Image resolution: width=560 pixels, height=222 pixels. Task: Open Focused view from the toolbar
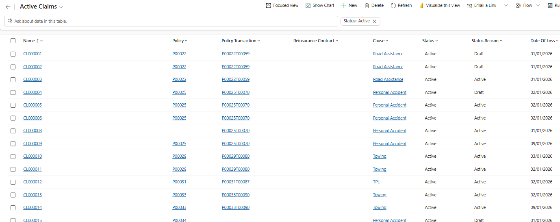(282, 5)
